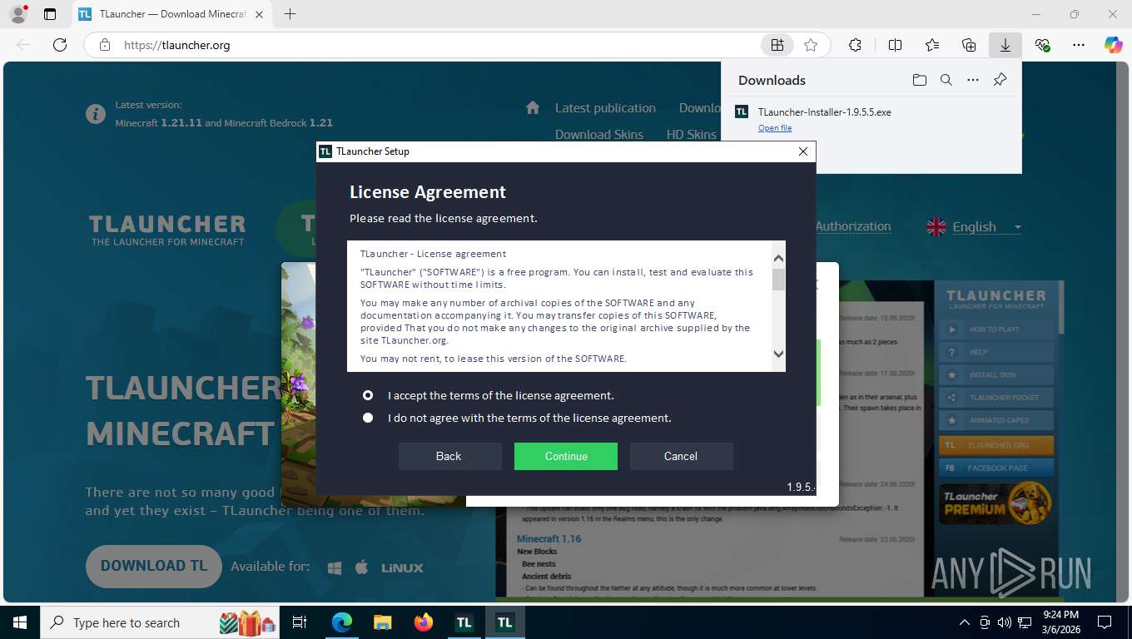The height and width of the screenshot is (639, 1132).
Task: Click the license agreement scrollbar thumb
Action: (x=778, y=280)
